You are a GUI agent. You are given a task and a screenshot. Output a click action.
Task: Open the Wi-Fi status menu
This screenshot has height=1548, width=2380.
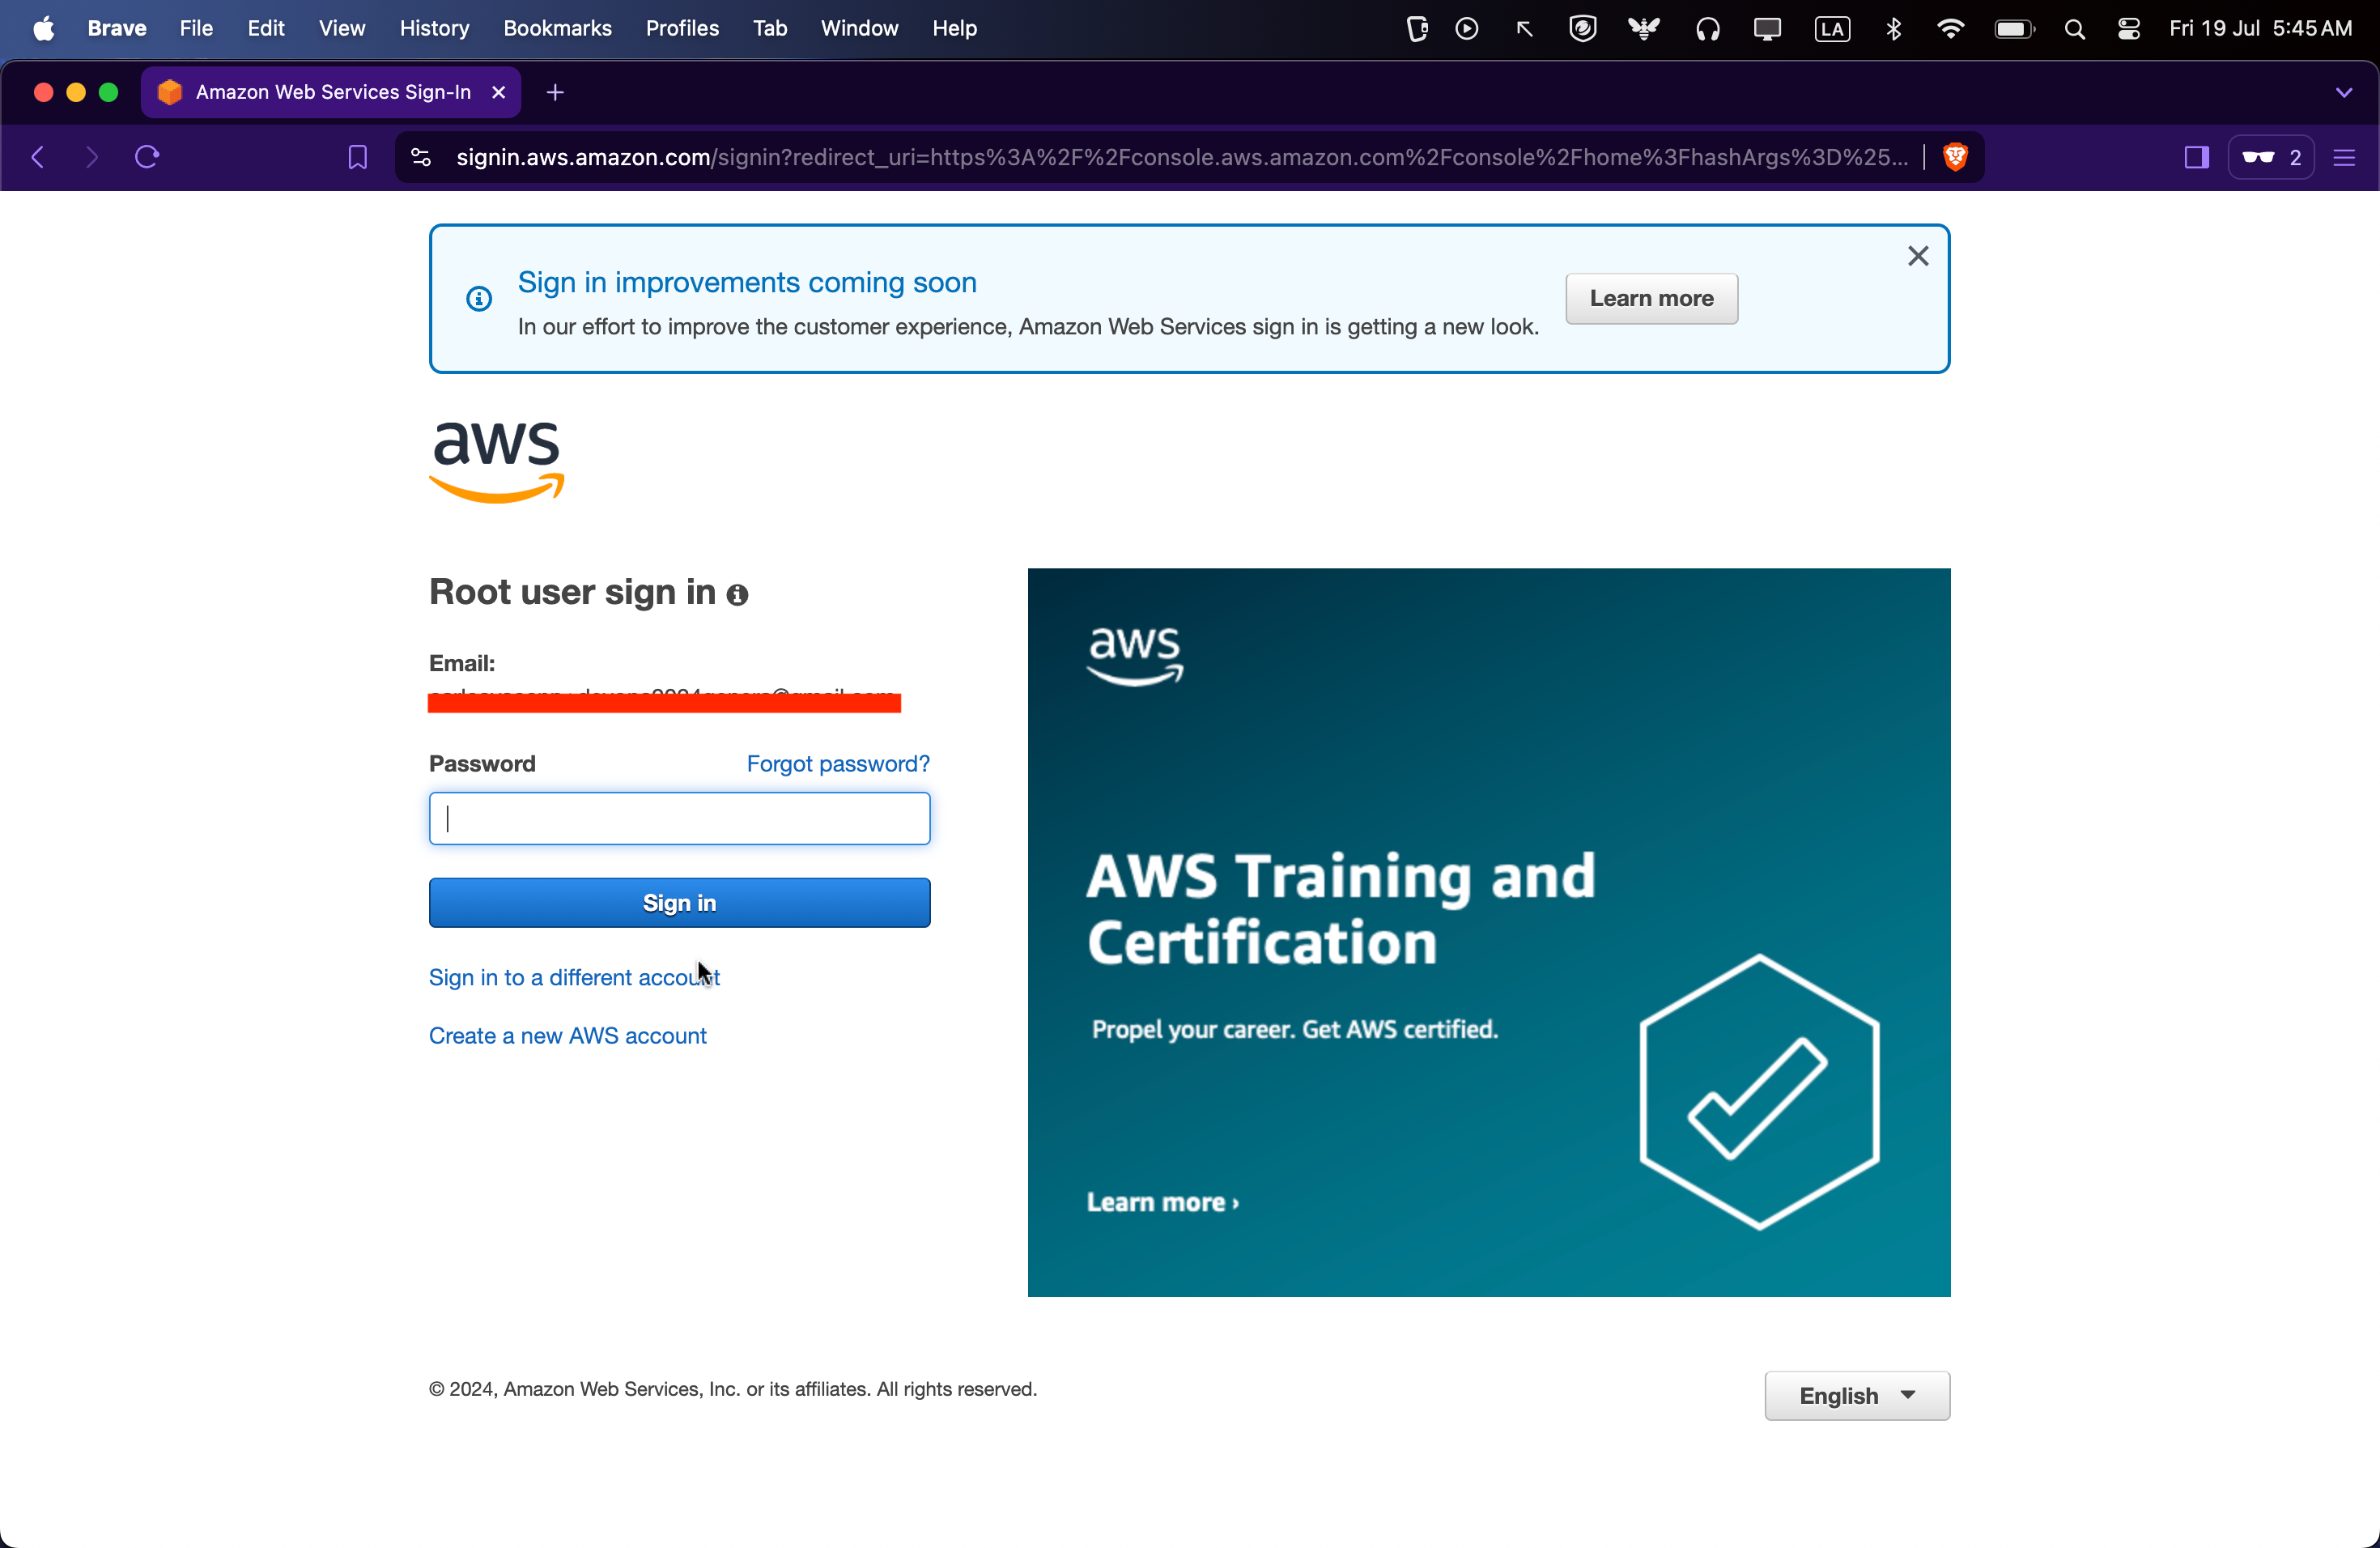(1949, 29)
